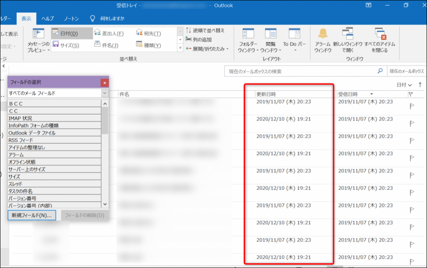Click Add Columns (列の追加)
Image resolution: width=427 pixels, height=268 pixels.
point(198,40)
